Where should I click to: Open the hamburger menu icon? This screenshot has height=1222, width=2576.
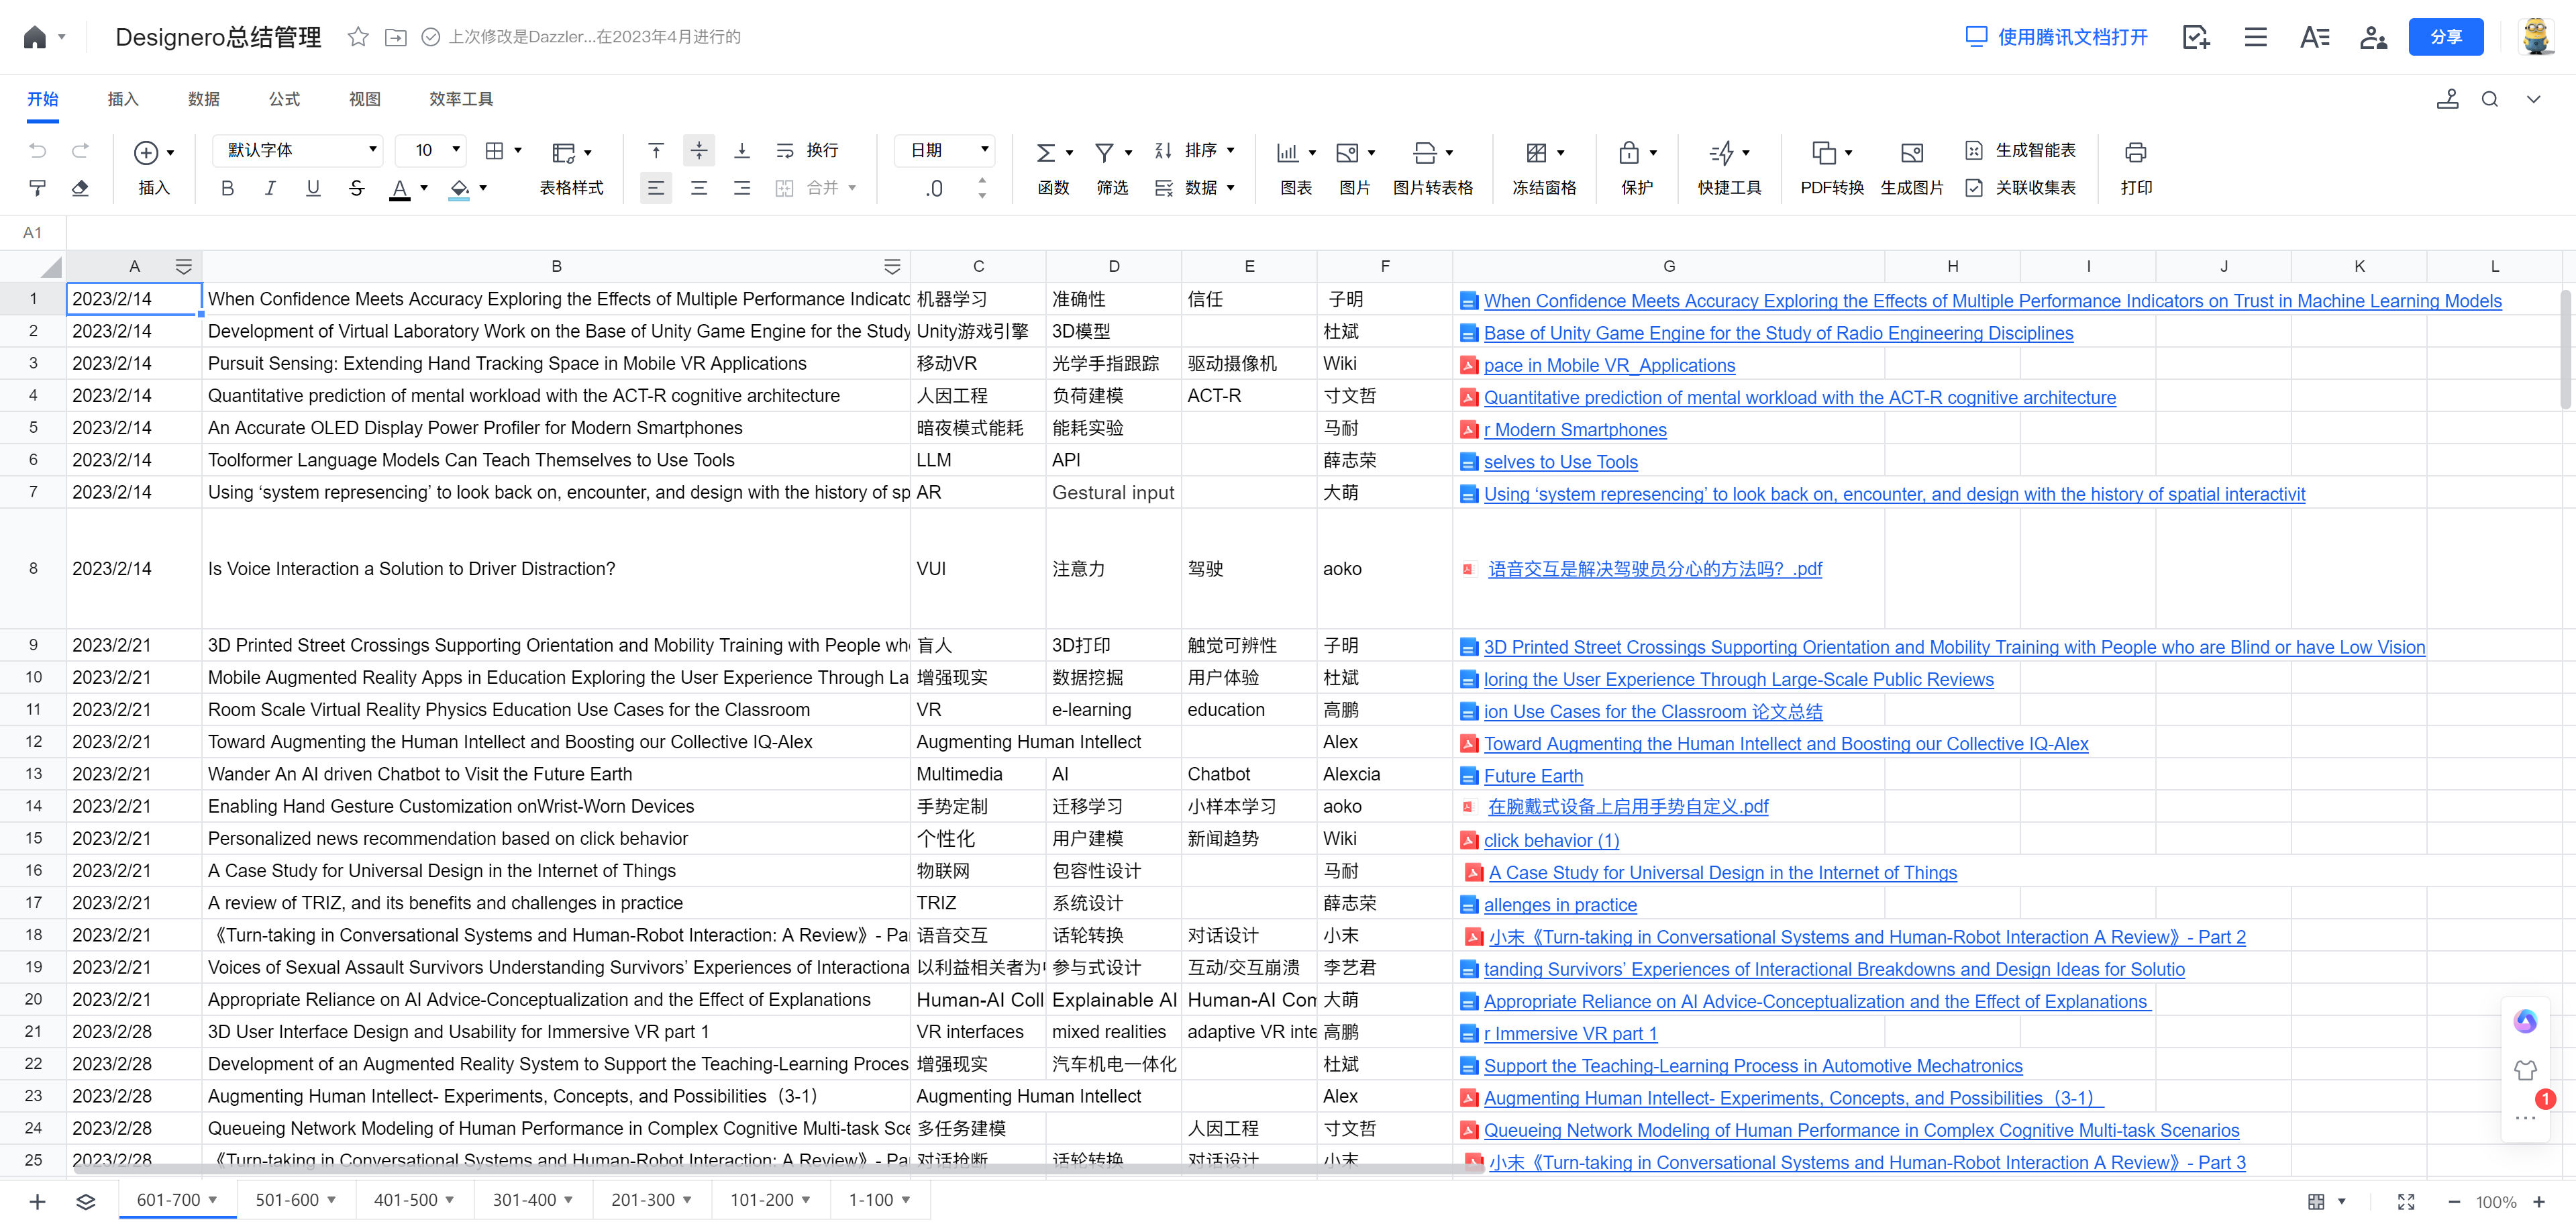pos(2255,37)
